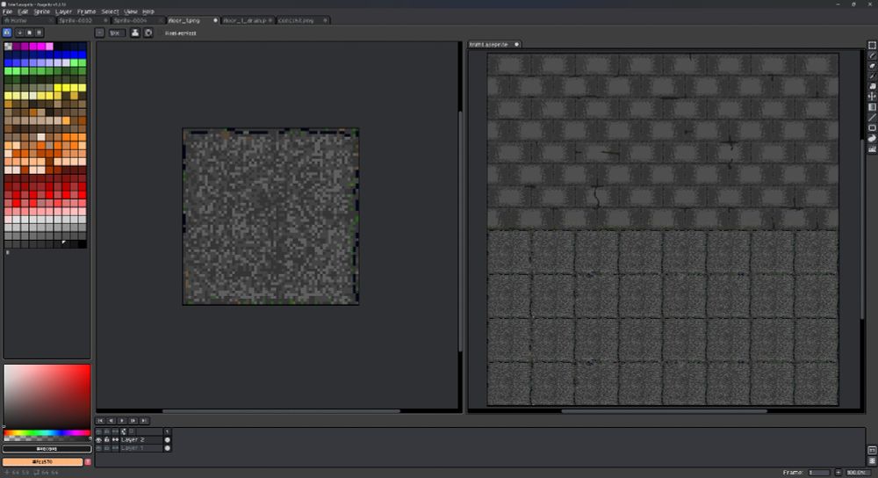
Task: Open the Layer menu
Action: pyautogui.click(x=63, y=11)
